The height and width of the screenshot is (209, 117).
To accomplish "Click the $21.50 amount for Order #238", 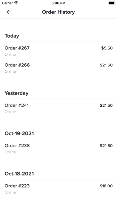I will [x=106, y=146].
